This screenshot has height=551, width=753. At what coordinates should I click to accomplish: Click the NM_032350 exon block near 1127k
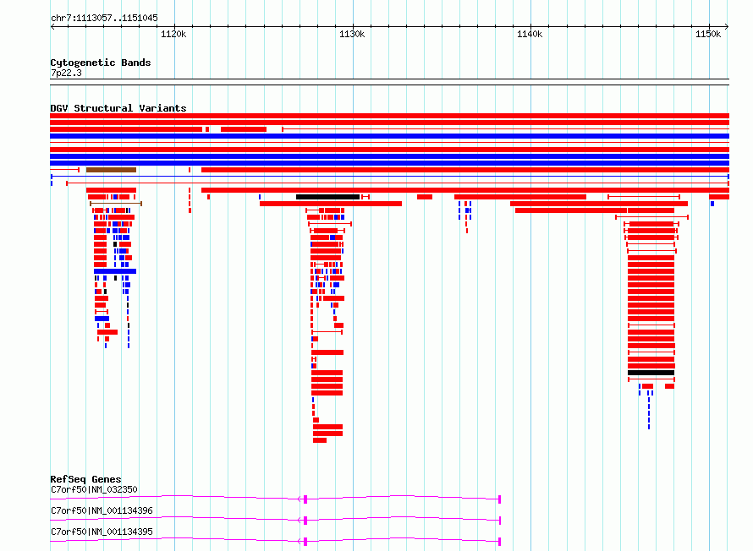pos(305,499)
